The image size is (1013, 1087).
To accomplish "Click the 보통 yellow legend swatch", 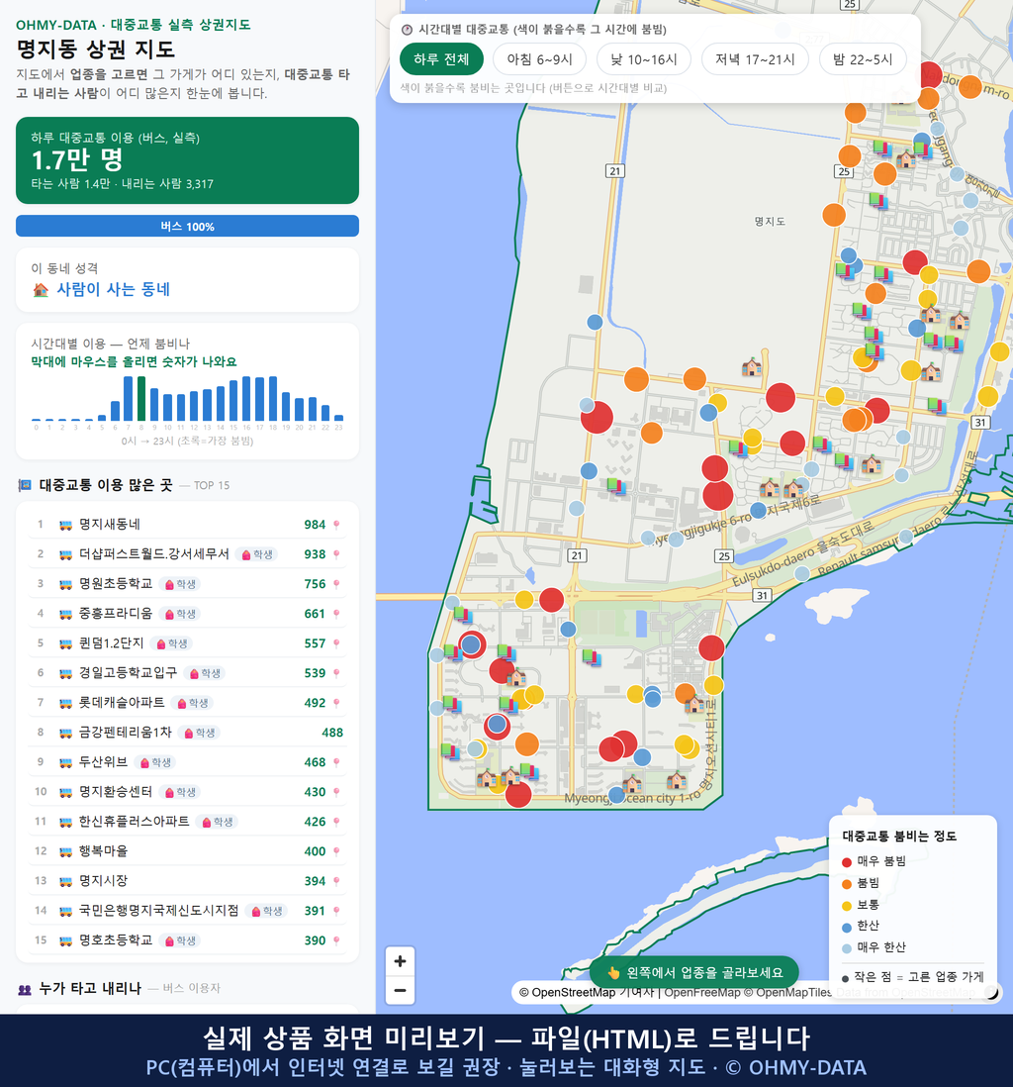I will coord(847,906).
